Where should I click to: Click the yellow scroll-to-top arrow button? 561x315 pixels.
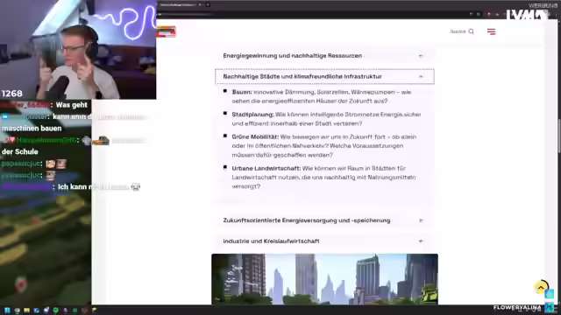pos(541,287)
